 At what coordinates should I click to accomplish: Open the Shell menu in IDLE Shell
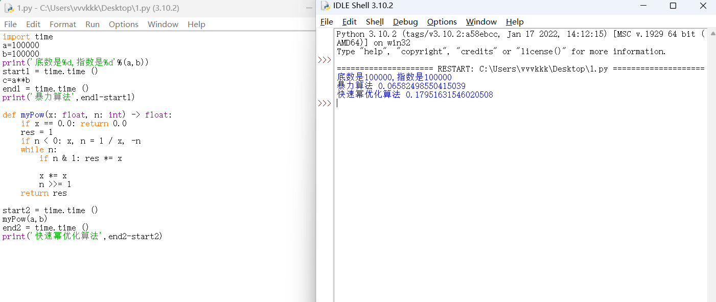[375, 21]
